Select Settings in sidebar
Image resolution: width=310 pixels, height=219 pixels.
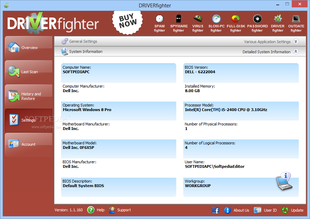pos(29,120)
